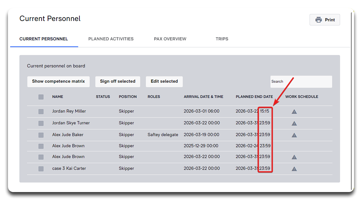Screen dimensions: 362x200
Task: Click the printer icon in Print button
Action: coord(318,20)
